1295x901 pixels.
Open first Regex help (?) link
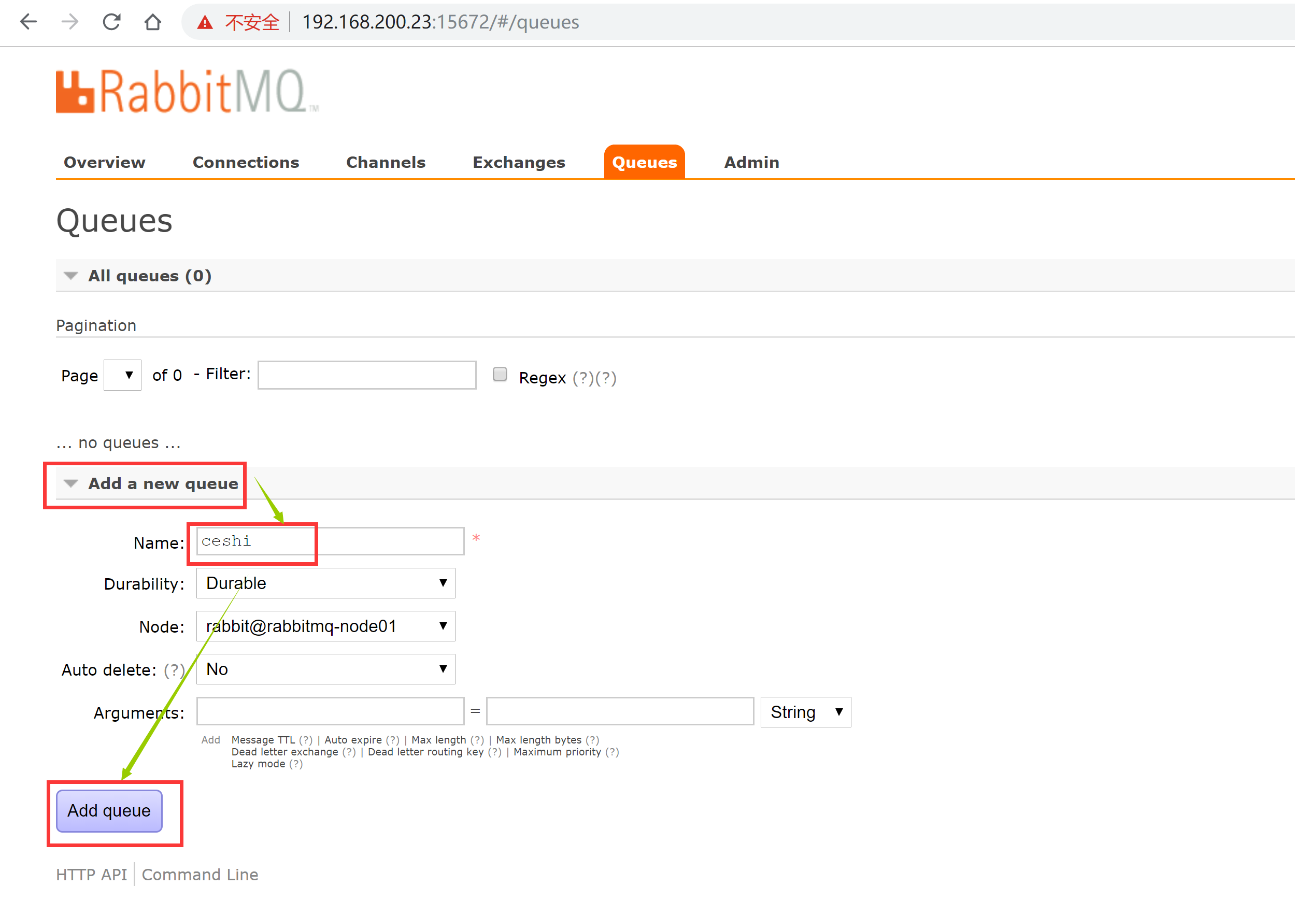(x=584, y=377)
